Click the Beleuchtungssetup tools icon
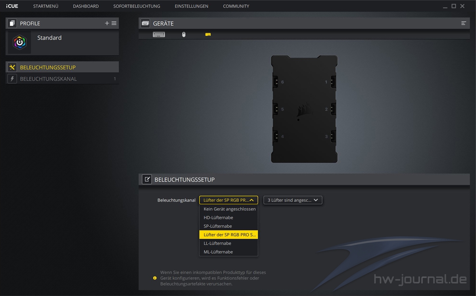The height and width of the screenshot is (296, 476). pyautogui.click(x=12, y=67)
